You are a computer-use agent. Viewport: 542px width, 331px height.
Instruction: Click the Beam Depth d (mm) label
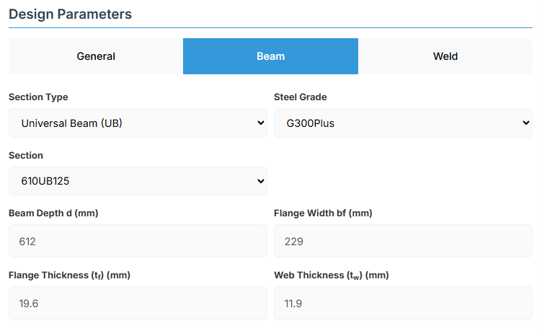53,213
